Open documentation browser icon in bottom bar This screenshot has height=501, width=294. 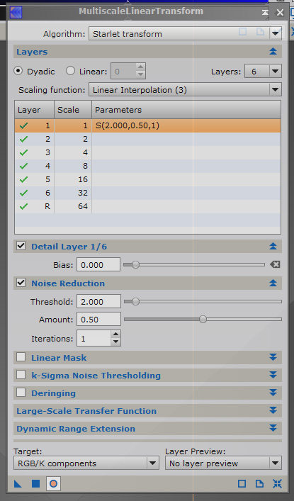coord(259,484)
